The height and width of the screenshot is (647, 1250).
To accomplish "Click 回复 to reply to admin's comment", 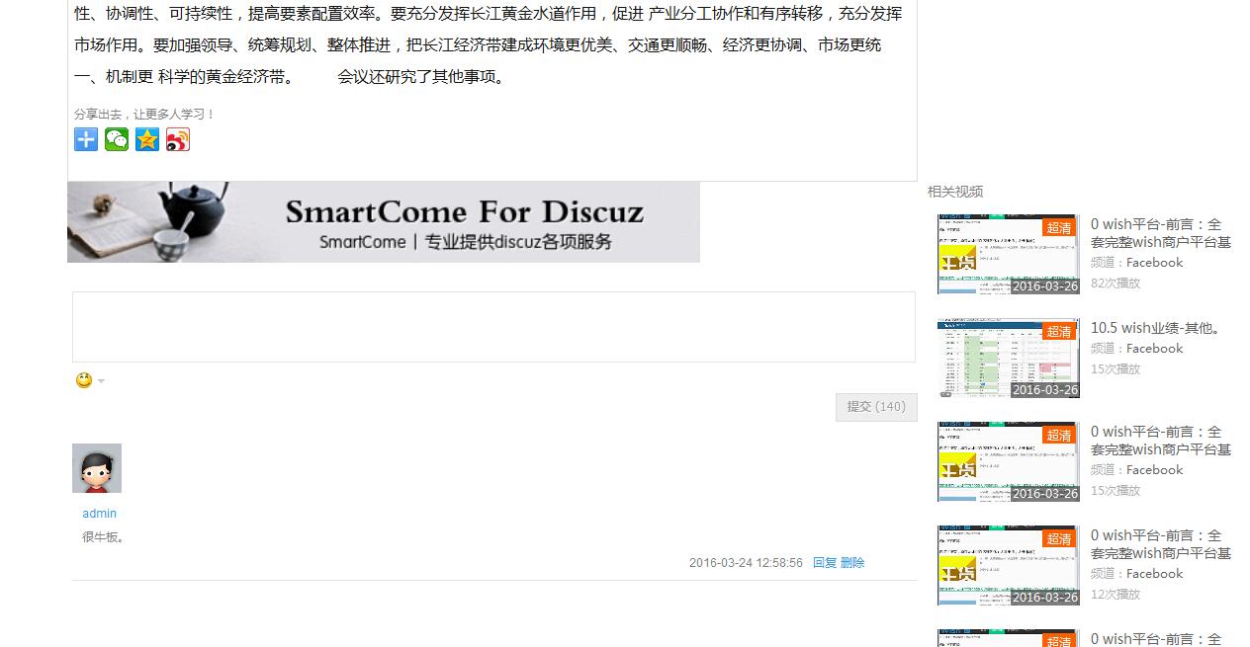I will 825,563.
